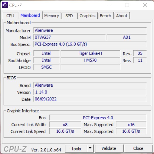Click the Manufacturer field showing Alienware
This screenshot has width=154, height=154.
(x=90, y=30)
